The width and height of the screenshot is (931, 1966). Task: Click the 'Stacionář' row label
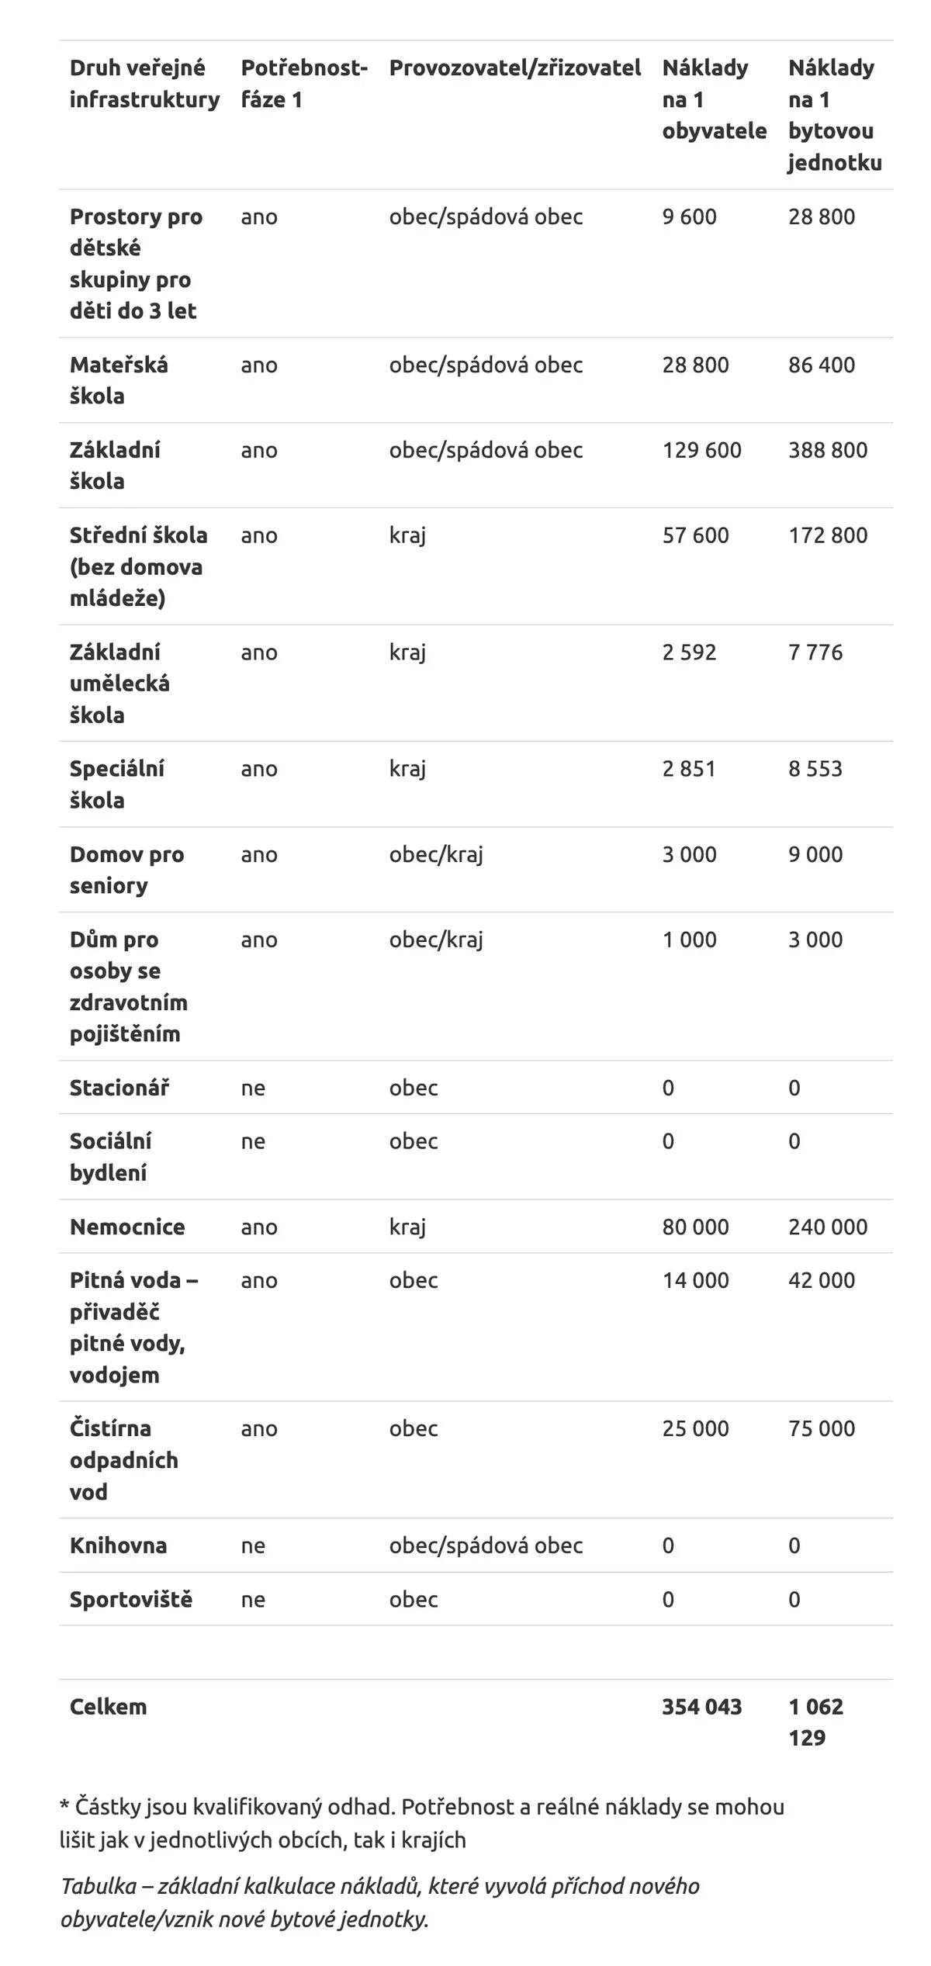point(119,1087)
